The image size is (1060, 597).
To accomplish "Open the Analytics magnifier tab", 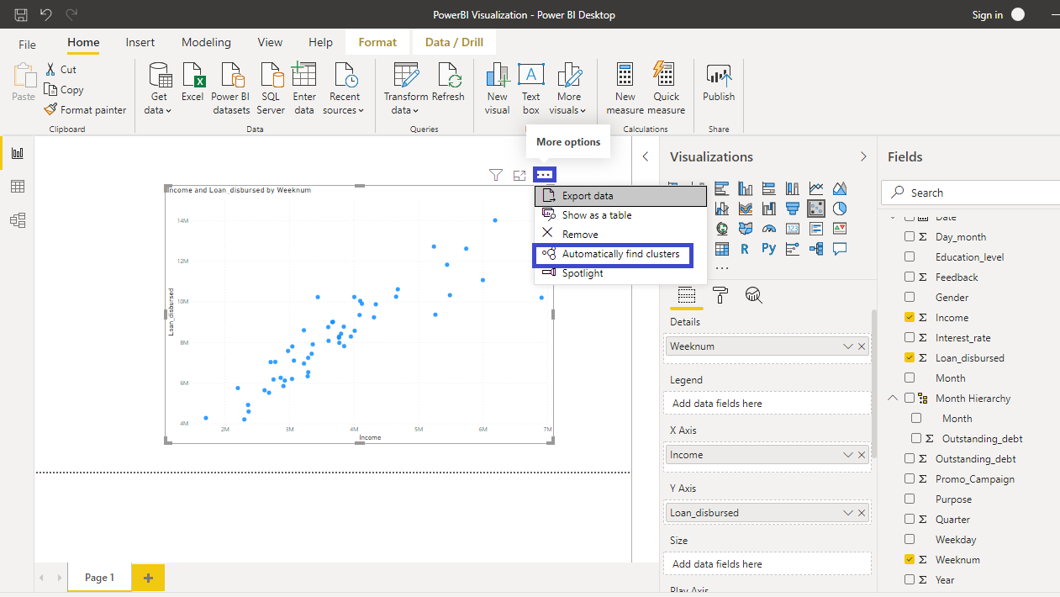I will [754, 295].
